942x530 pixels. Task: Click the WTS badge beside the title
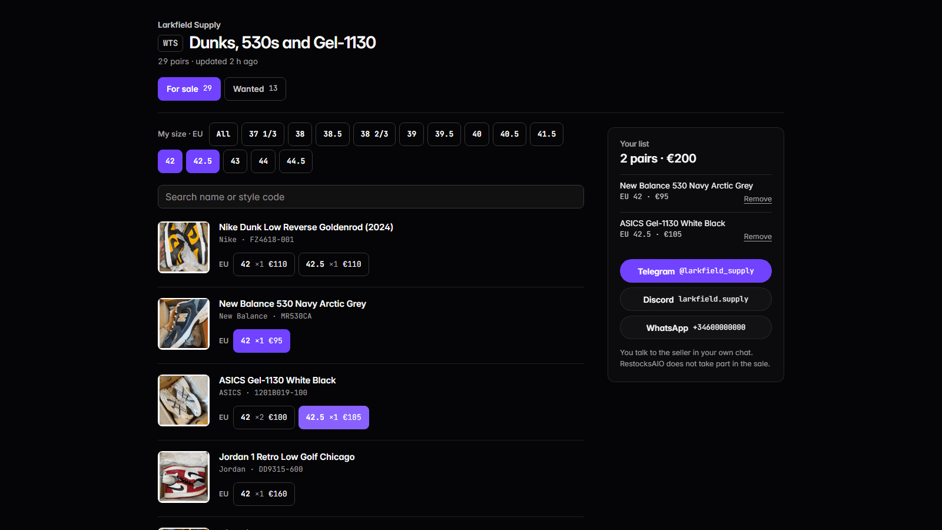point(170,43)
